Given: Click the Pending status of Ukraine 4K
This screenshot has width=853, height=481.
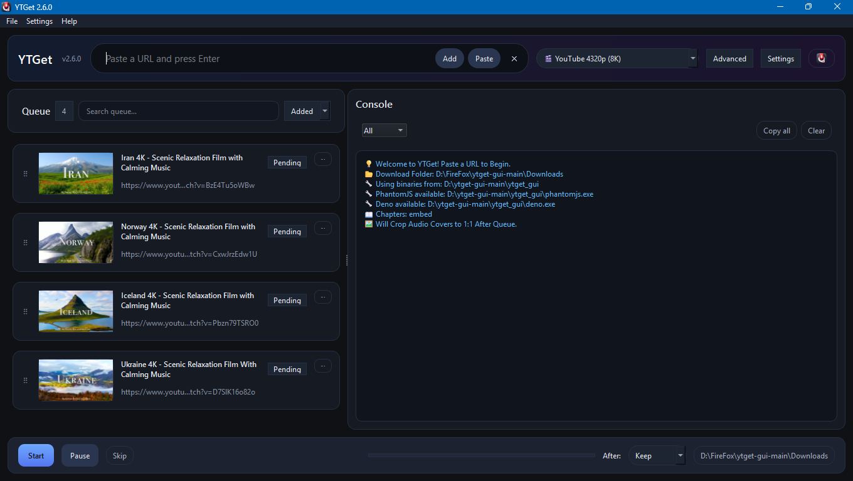Looking at the screenshot, I should click(287, 370).
